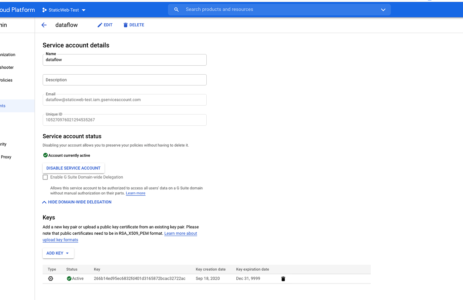Enable G Suite Domain-wide Delegation
The image size is (463, 300).
pyautogui.click(x=45, y=177)
